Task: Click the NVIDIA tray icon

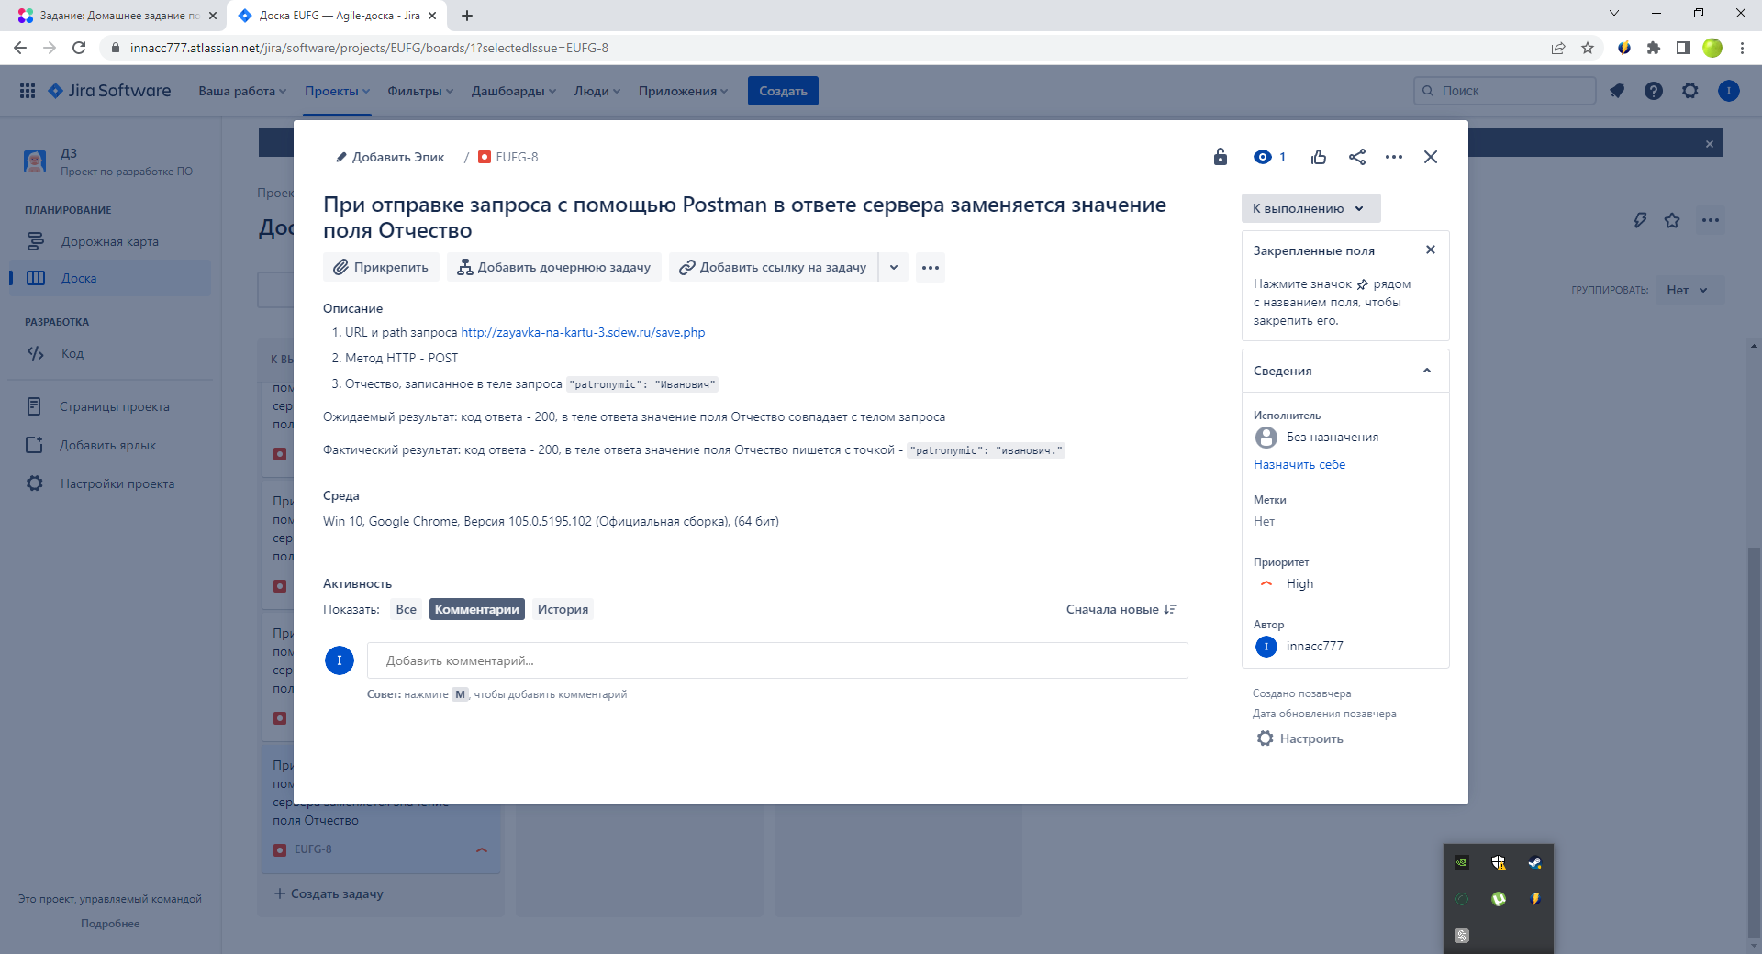Action: tap(1462, 862)
